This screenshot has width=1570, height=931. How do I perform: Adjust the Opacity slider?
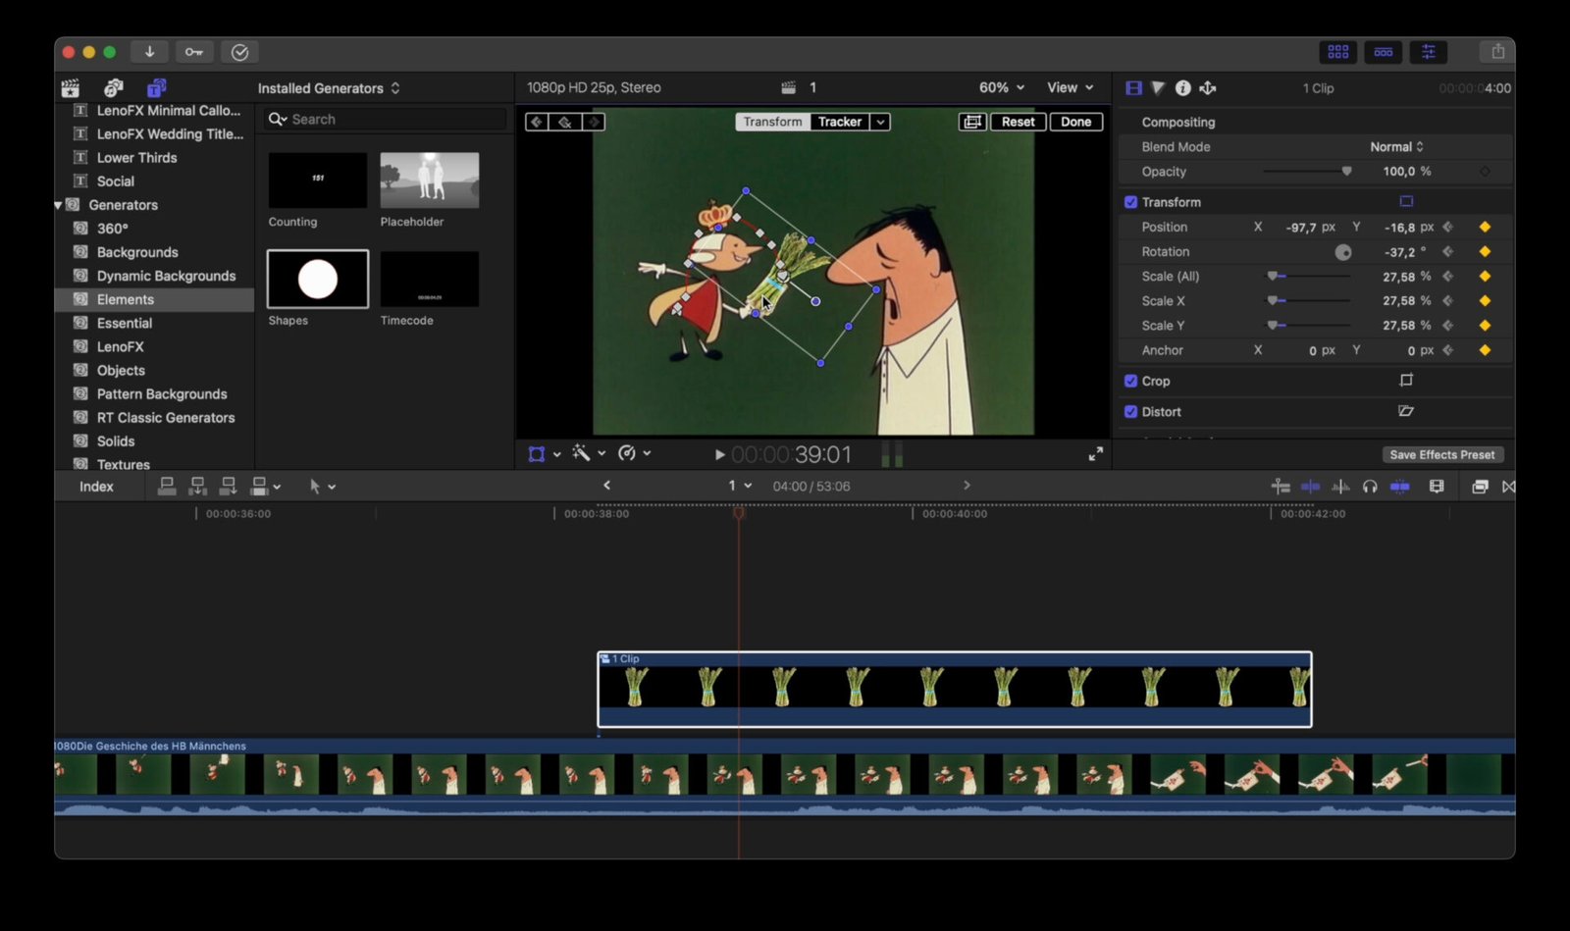pos(1307,172)
